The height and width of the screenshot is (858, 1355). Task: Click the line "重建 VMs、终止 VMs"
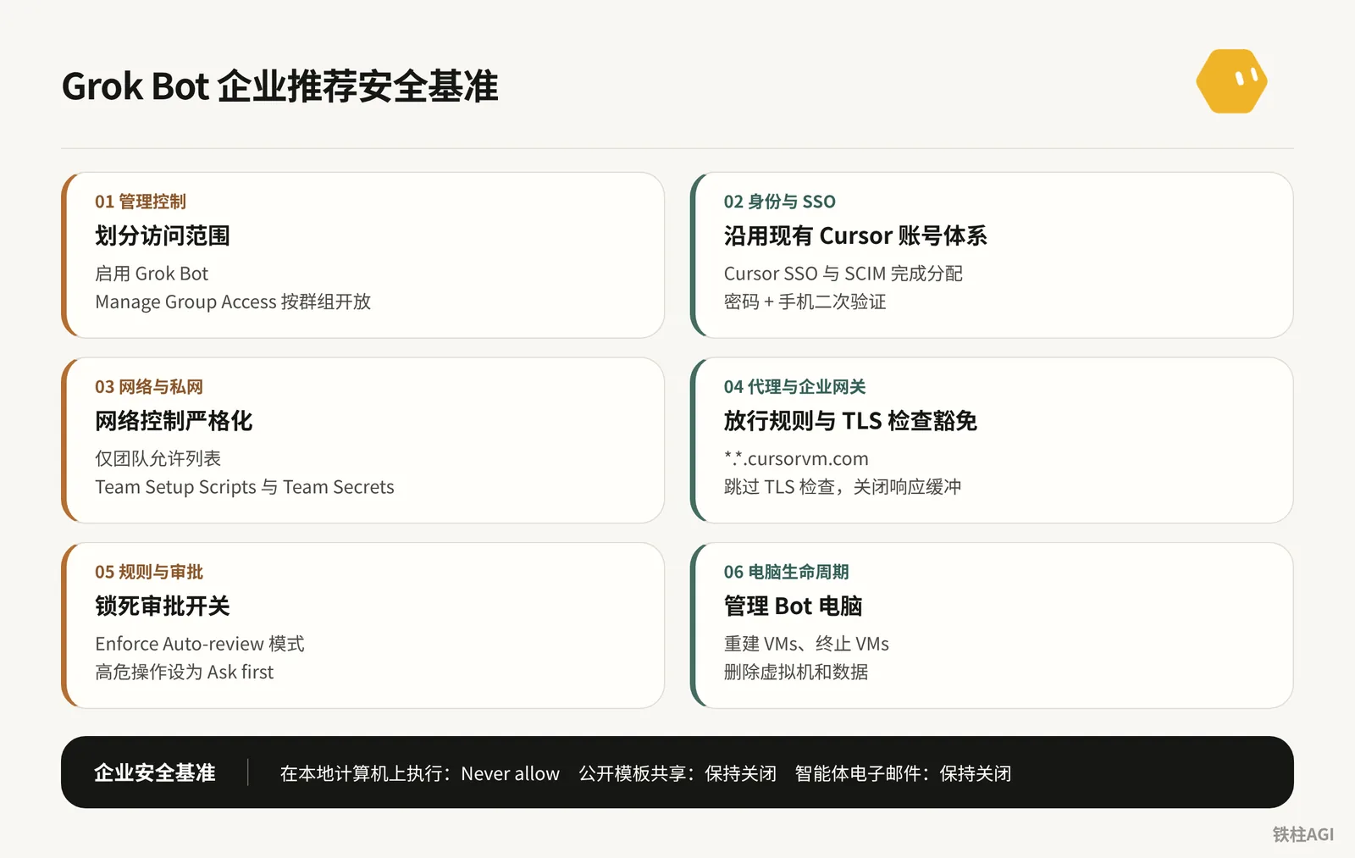pos(806,645)
